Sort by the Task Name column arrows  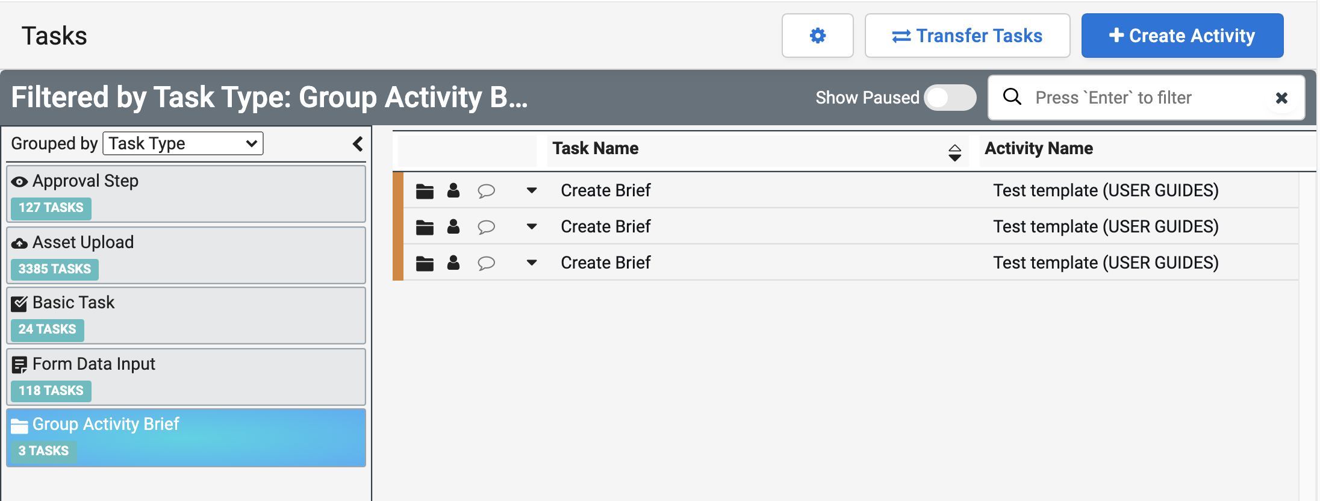(x=954, y=152)
